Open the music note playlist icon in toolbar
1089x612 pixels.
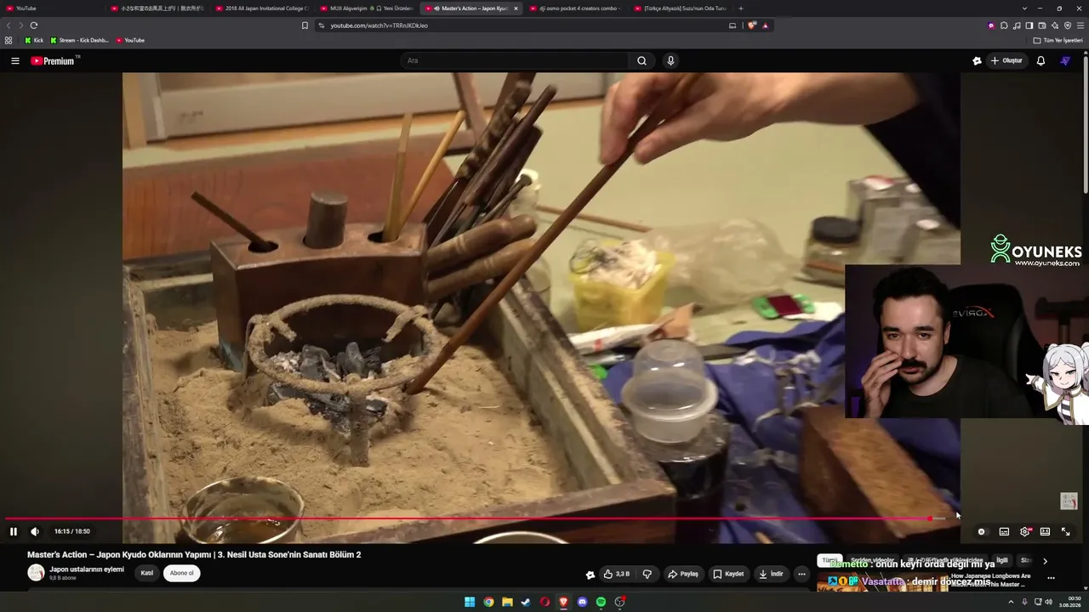point(1017,25)
